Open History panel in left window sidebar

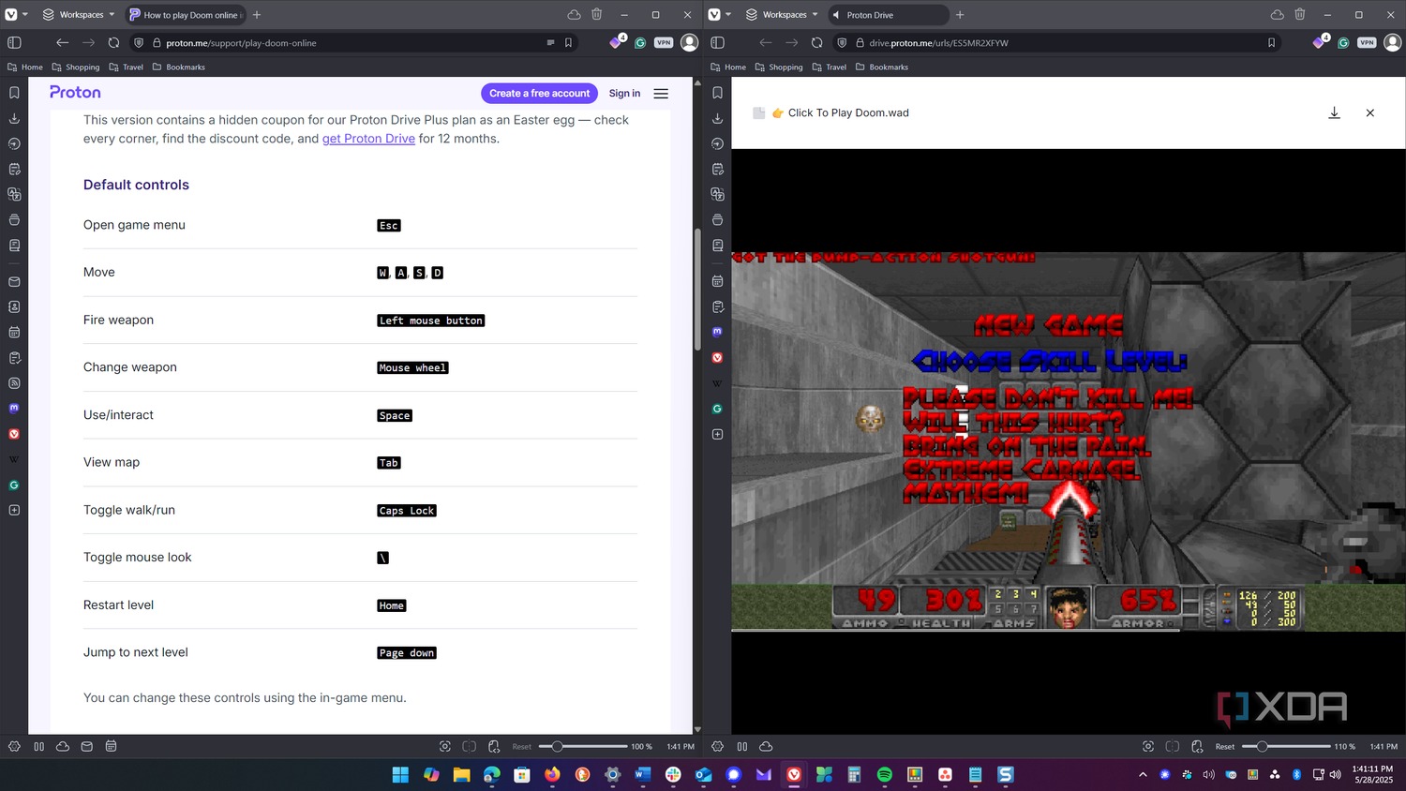(x=14, y=143)
